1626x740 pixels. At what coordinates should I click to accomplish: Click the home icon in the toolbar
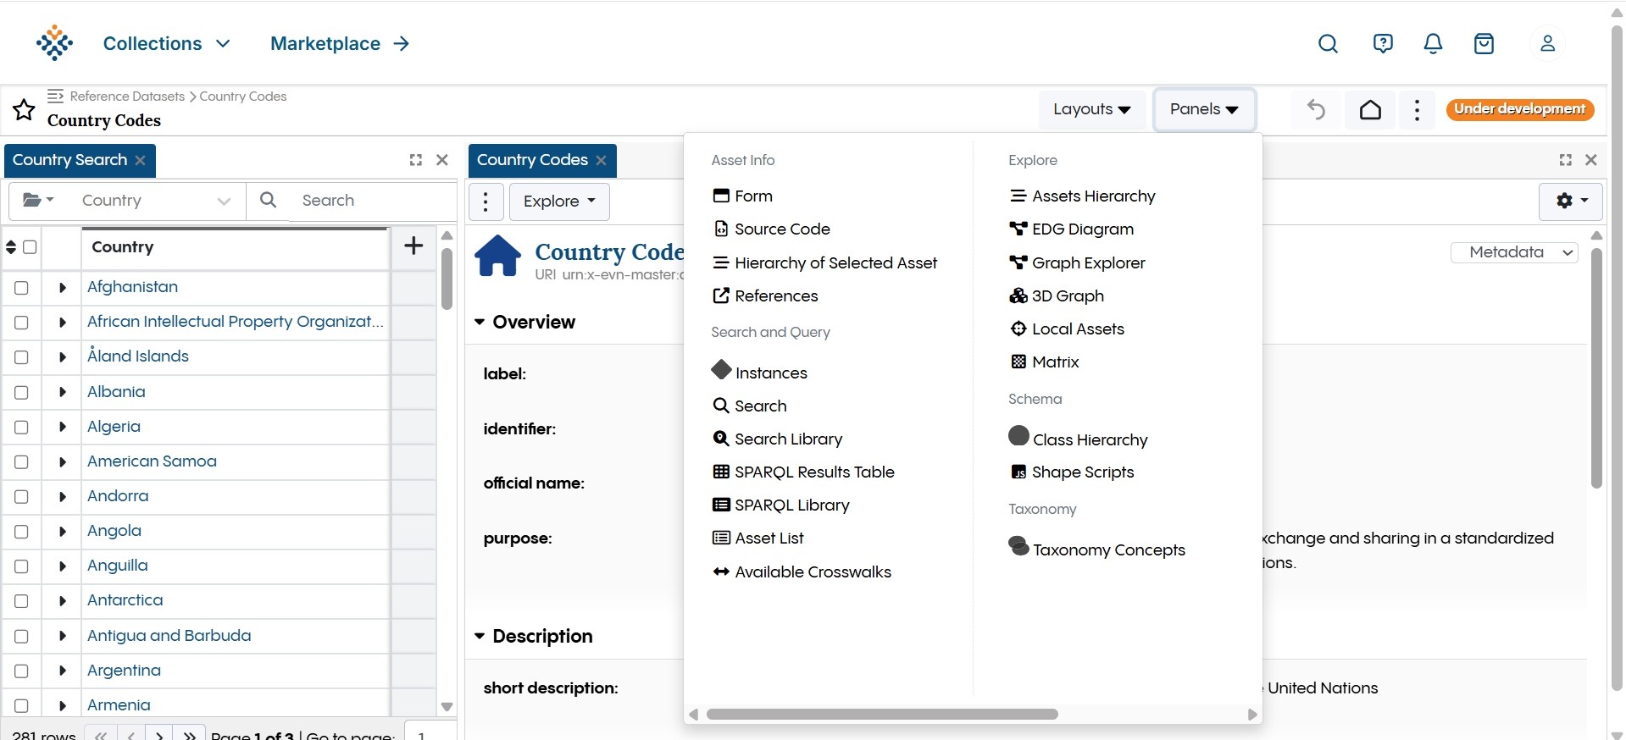[1370, 110]
